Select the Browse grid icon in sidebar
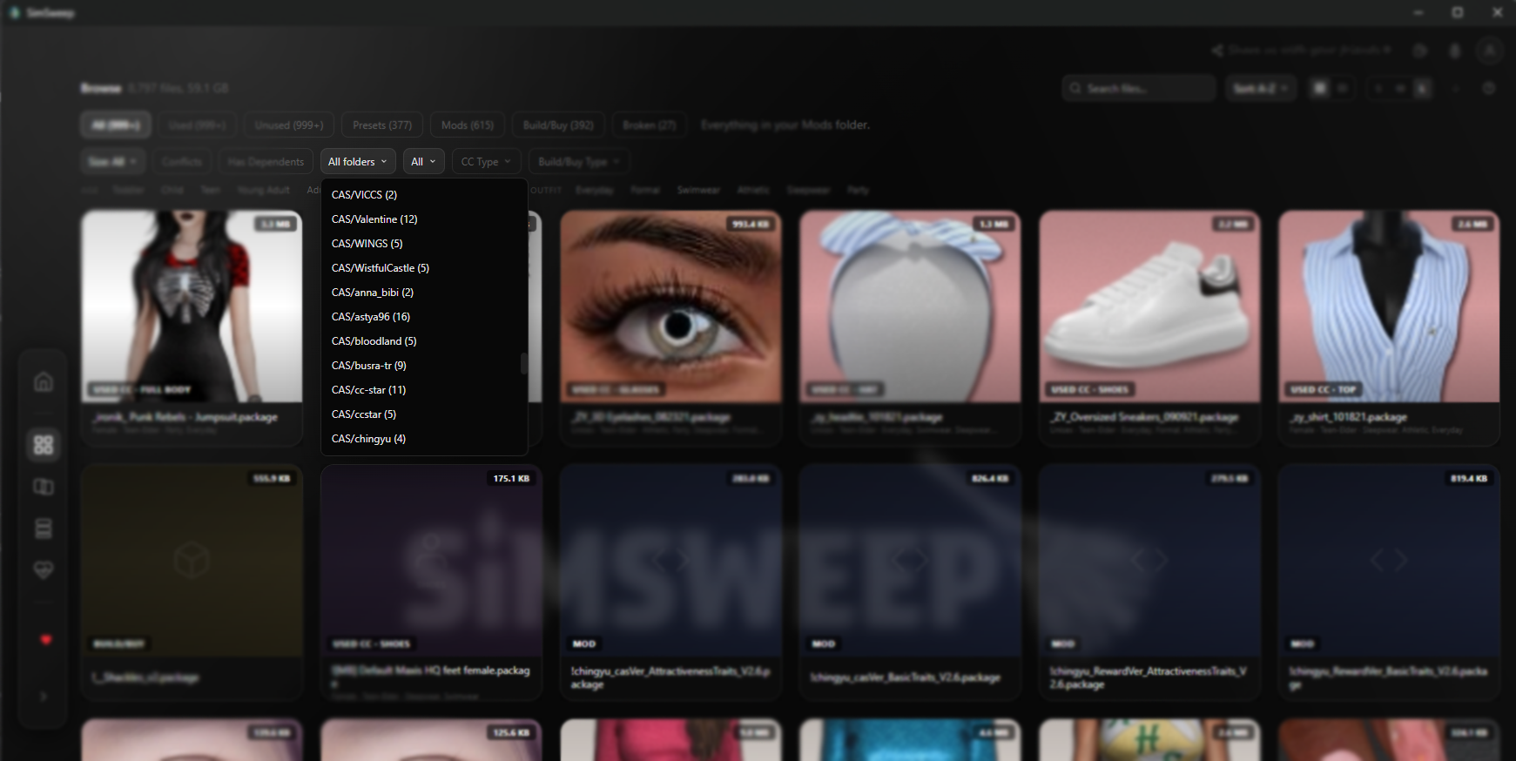Viewport: 1516px width, 761px height. coord(44,445)
